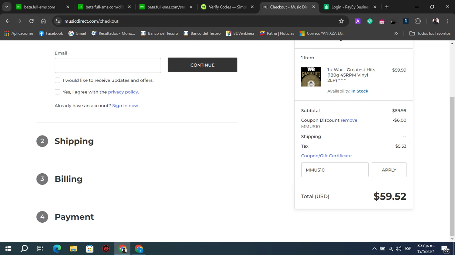Image resolution: width=455 pixels, height=255 pixels.
Task: Open the first Banco del Tesoro bookmark
Action: tap(159, 33)
